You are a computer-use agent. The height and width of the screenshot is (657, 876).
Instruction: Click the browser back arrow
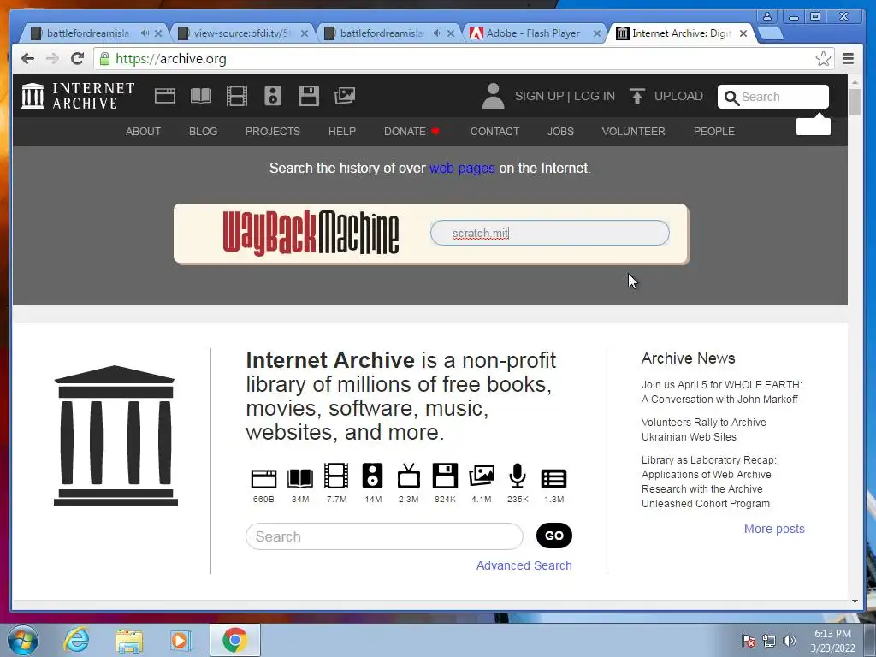(x=27, y=59)
